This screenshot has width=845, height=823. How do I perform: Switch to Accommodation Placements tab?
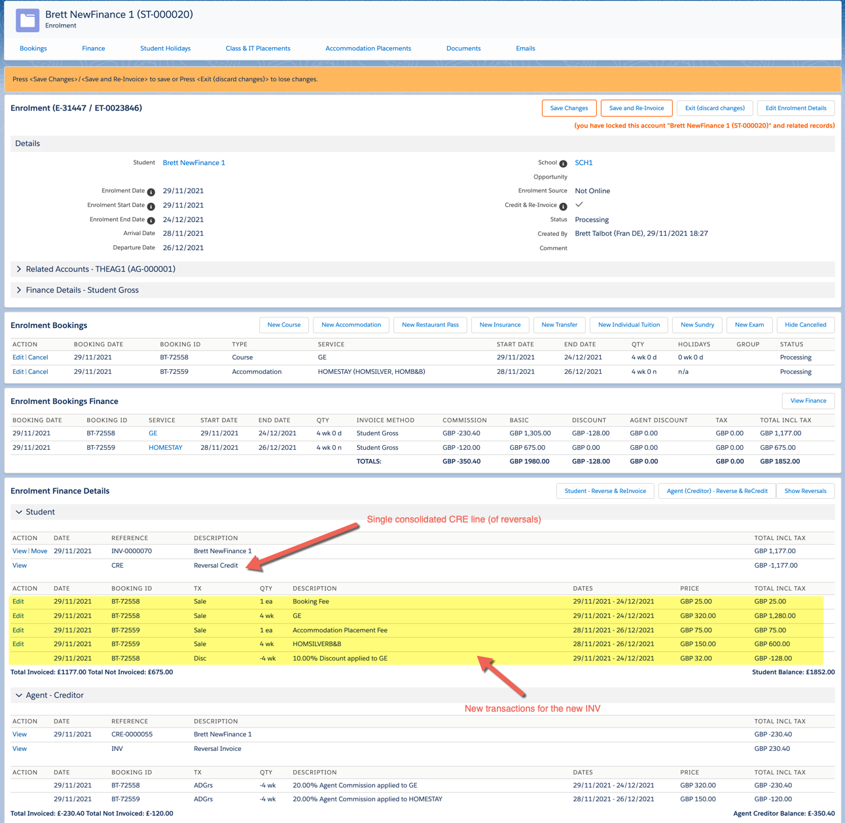(x=368, y=48)
